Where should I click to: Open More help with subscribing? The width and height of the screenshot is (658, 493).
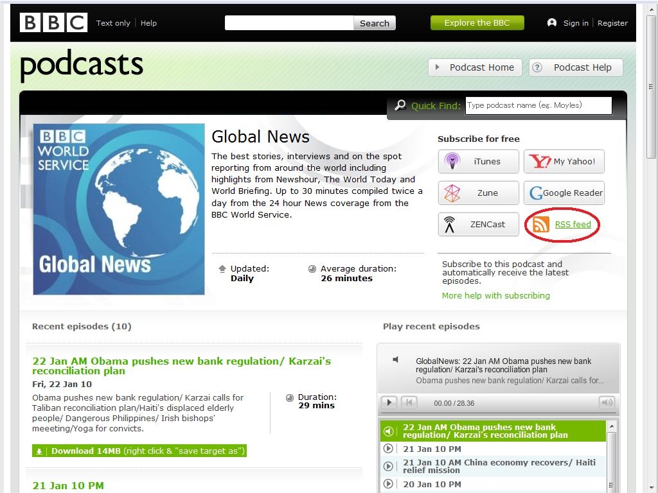point(495,295)
